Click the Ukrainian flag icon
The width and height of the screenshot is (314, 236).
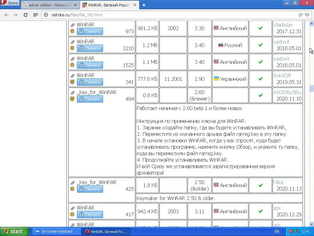(216, 78)
